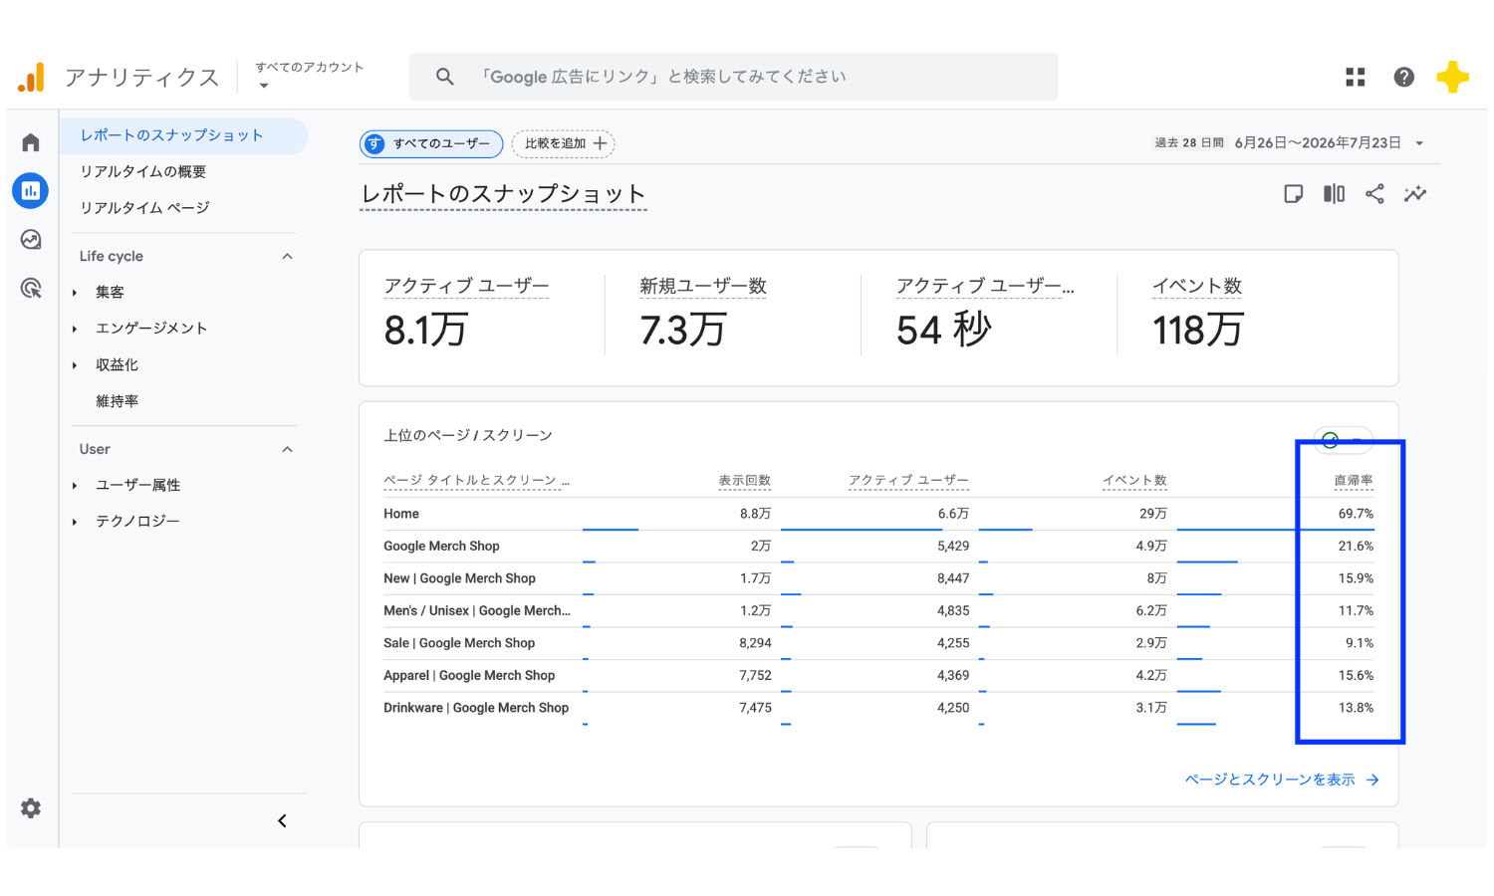The width and height of the screenshot is (1494, 896).
Task: Click the イベント数 table column header
Action: 1134,481
